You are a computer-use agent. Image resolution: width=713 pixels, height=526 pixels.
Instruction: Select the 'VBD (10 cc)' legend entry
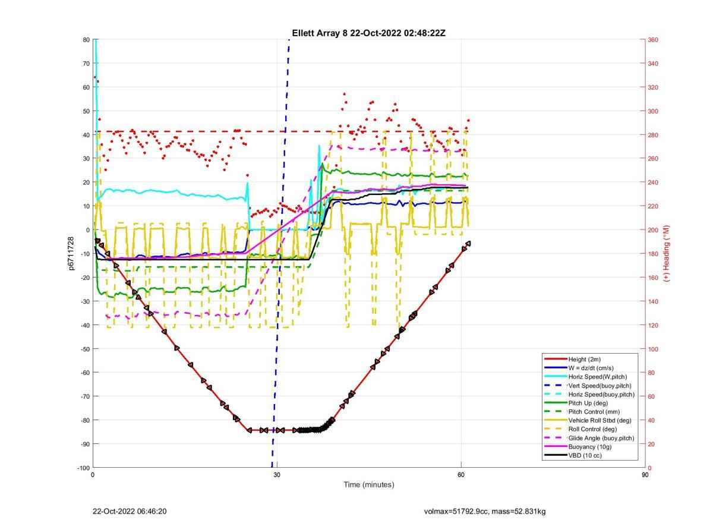pos(585,455)
